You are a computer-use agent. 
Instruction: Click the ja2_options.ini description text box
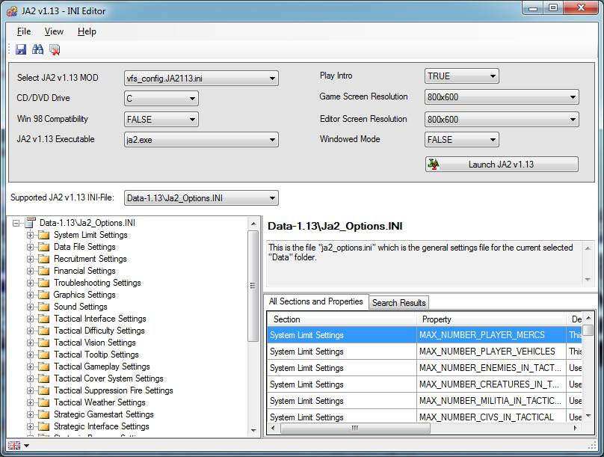(x=431, y=263)
